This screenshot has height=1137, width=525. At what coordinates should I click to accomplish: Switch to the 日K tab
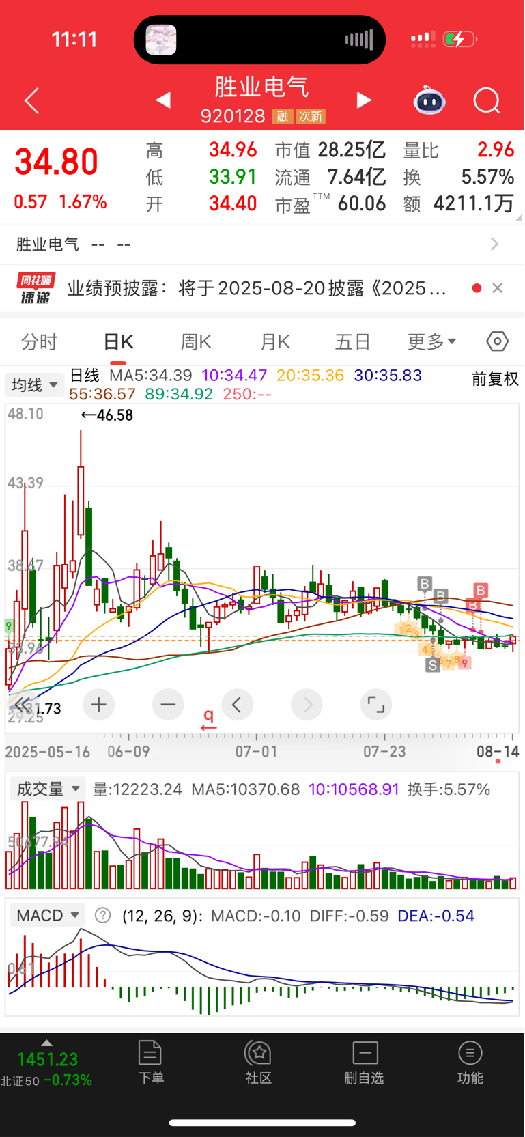pyautogui.click(x=118, y=342)
